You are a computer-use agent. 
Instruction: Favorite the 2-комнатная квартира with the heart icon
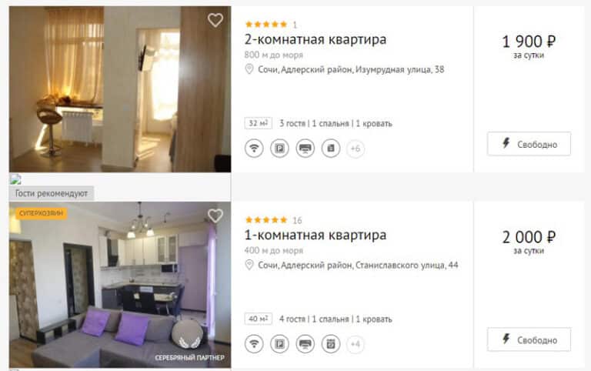[215, 20]
